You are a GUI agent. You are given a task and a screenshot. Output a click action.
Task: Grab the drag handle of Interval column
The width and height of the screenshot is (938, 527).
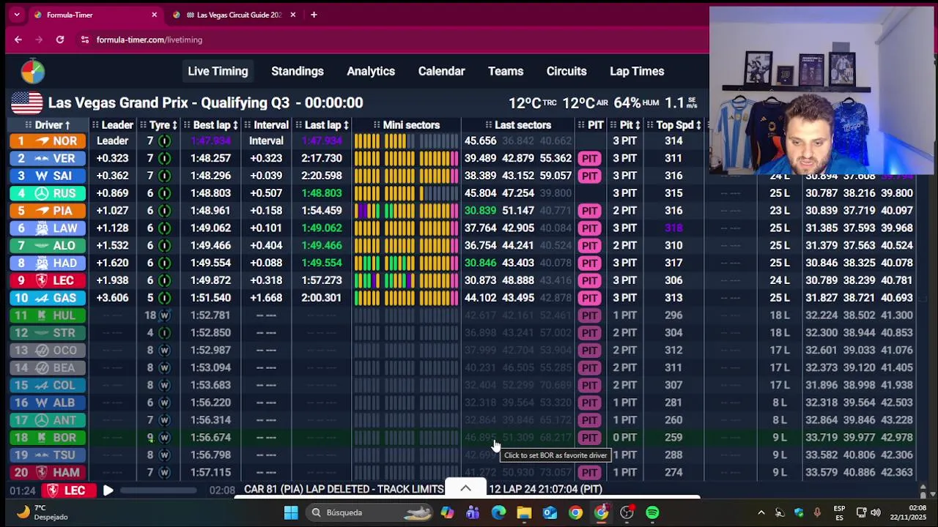tap(247, 125)
